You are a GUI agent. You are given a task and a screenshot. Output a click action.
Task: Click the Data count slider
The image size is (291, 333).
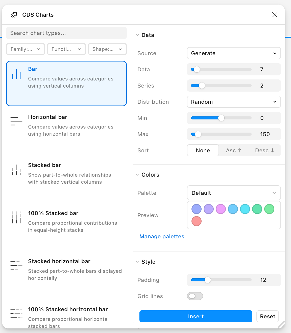click(x=221, y=69)
